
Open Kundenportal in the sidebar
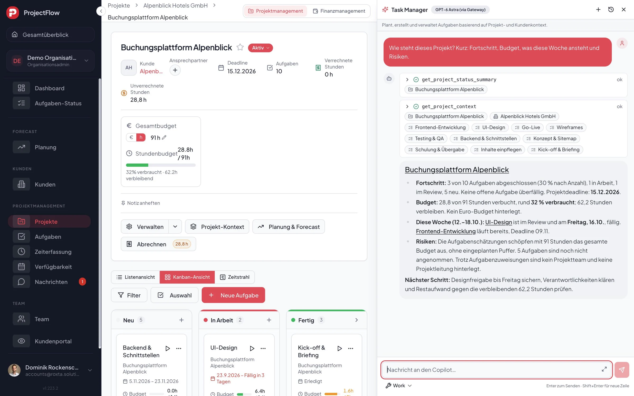pos(49,341)
